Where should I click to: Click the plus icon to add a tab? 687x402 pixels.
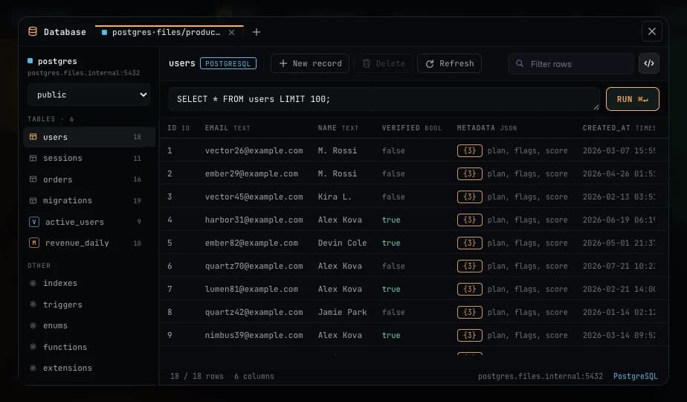pyautogui.click(x=257, y=32)
